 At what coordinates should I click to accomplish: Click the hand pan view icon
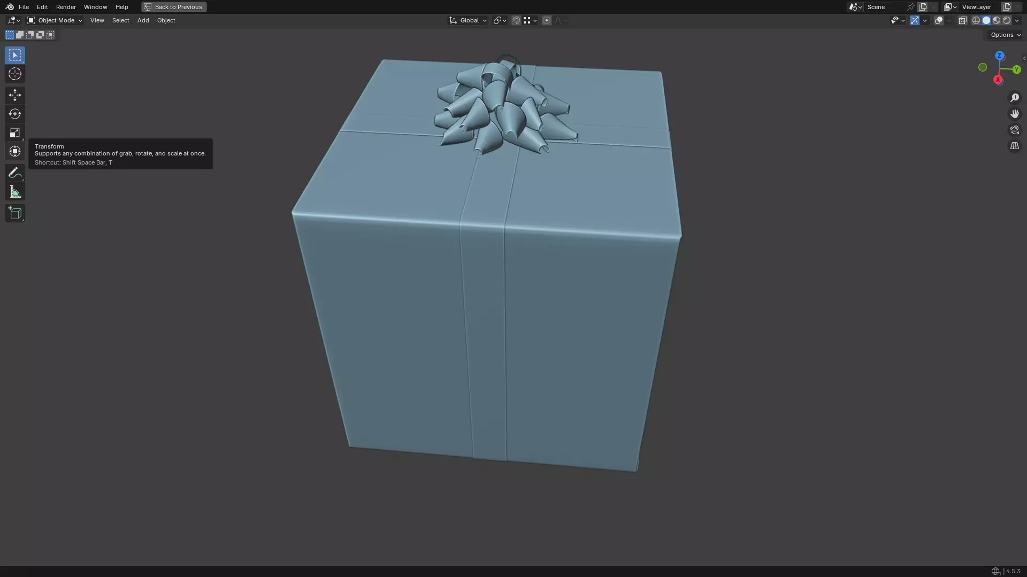[x=1015, y=114]
